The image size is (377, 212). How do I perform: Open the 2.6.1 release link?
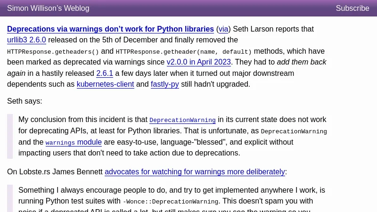click(x=105, y=73)
